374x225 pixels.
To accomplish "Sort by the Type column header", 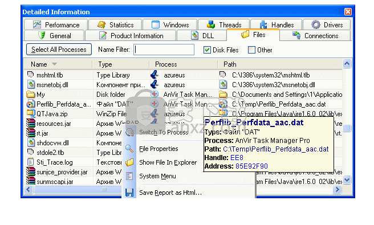I will click(121, 64).
